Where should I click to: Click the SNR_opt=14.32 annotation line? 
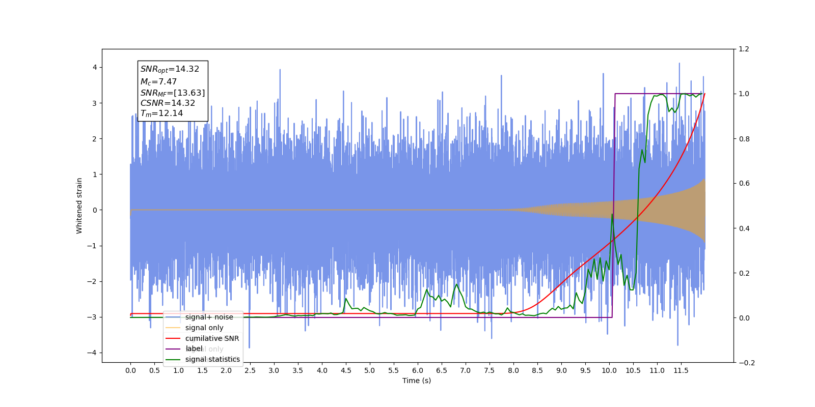170,69
